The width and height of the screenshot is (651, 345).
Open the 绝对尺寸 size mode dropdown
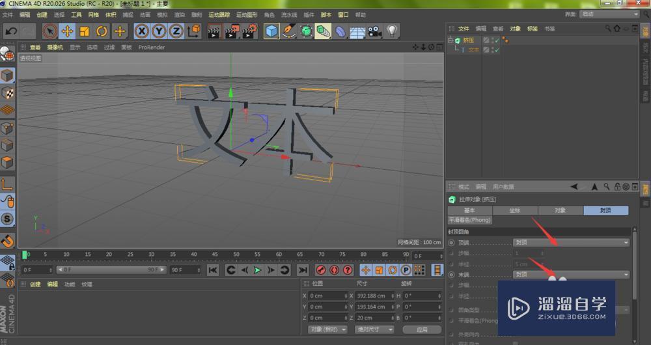tap(373, 329)
